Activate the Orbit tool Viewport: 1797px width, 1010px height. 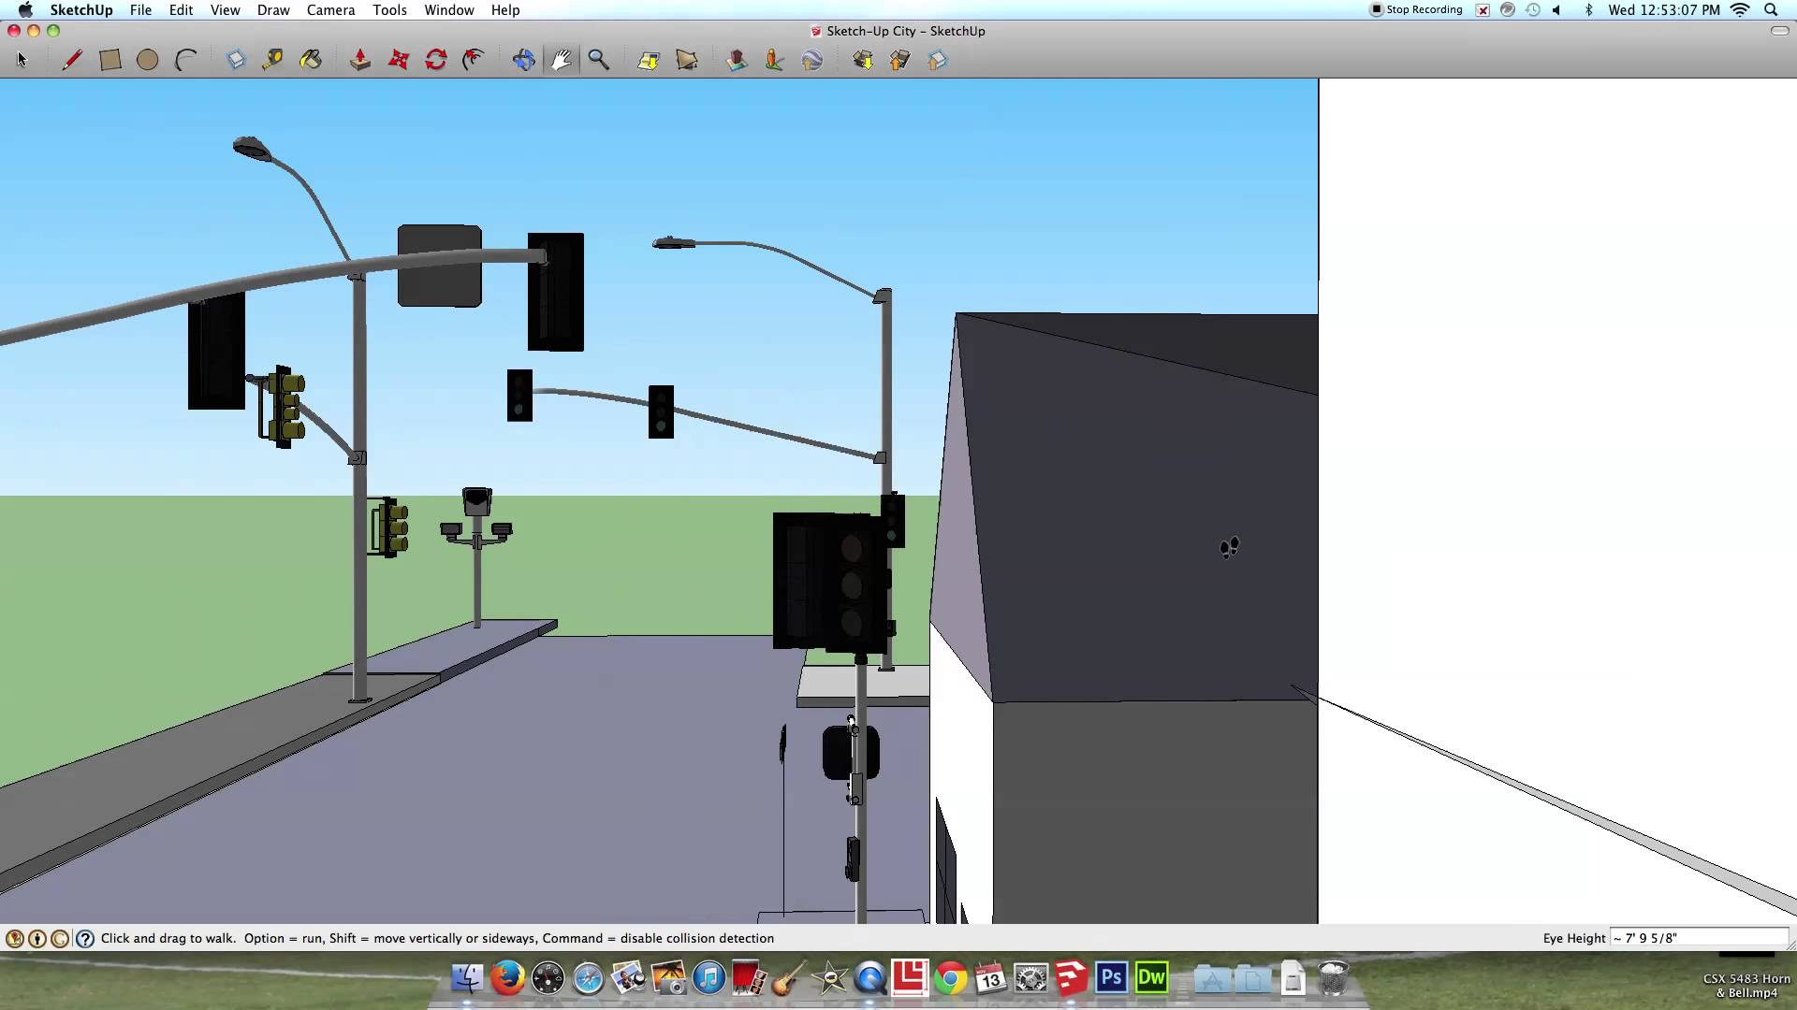click(x=523, y=59)
